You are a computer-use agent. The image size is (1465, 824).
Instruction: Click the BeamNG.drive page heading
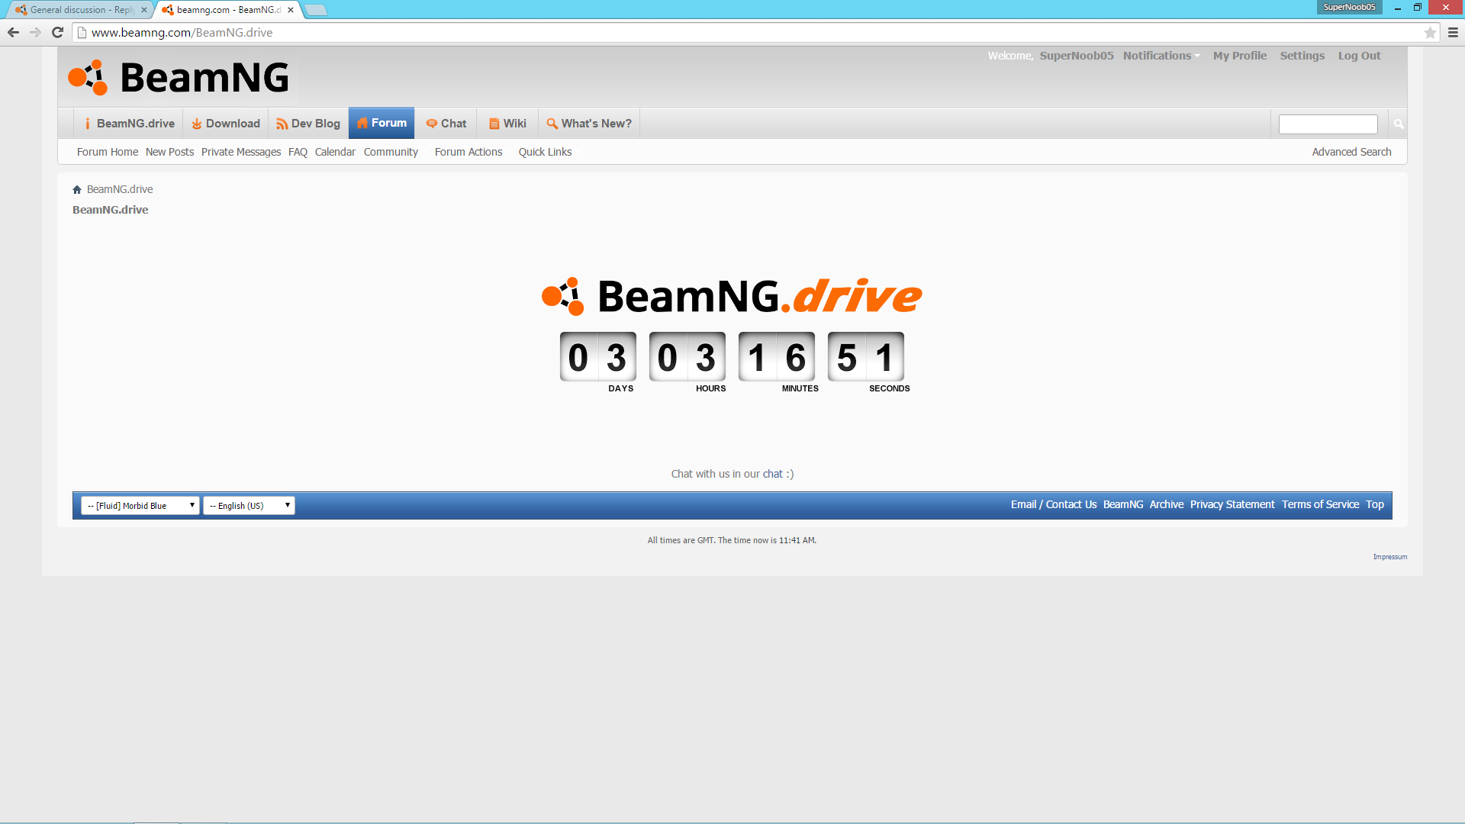point(111,210)
